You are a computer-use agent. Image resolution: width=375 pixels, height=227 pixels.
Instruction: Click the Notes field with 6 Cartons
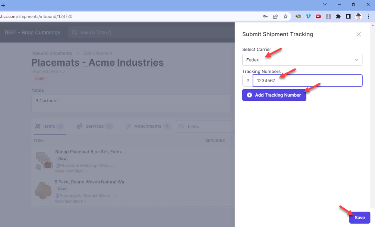coord(130,104)
